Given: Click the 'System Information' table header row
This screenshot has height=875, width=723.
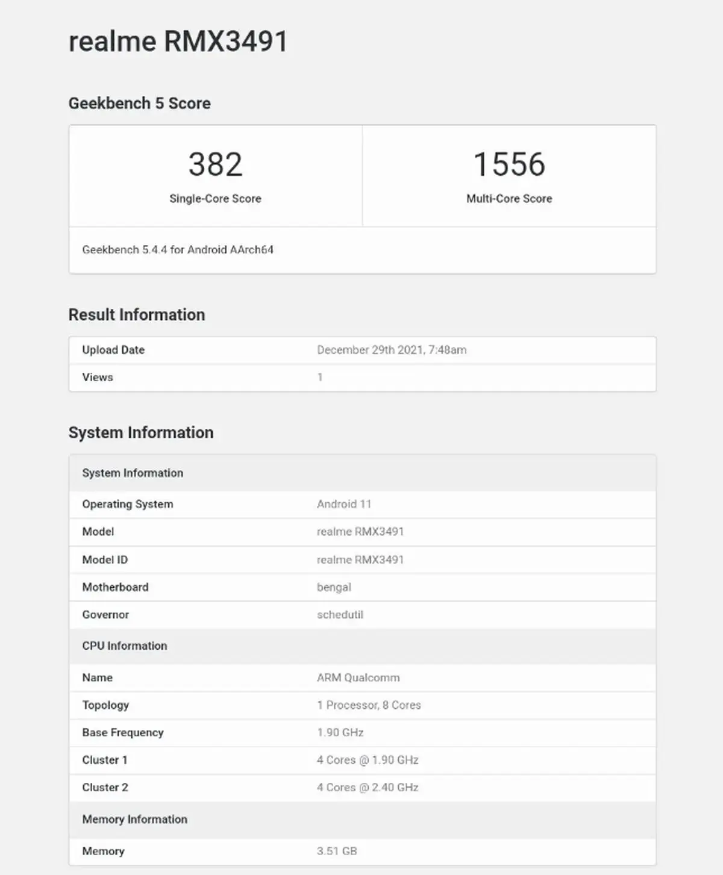Looking at the screenshot, I should point(362,473).
